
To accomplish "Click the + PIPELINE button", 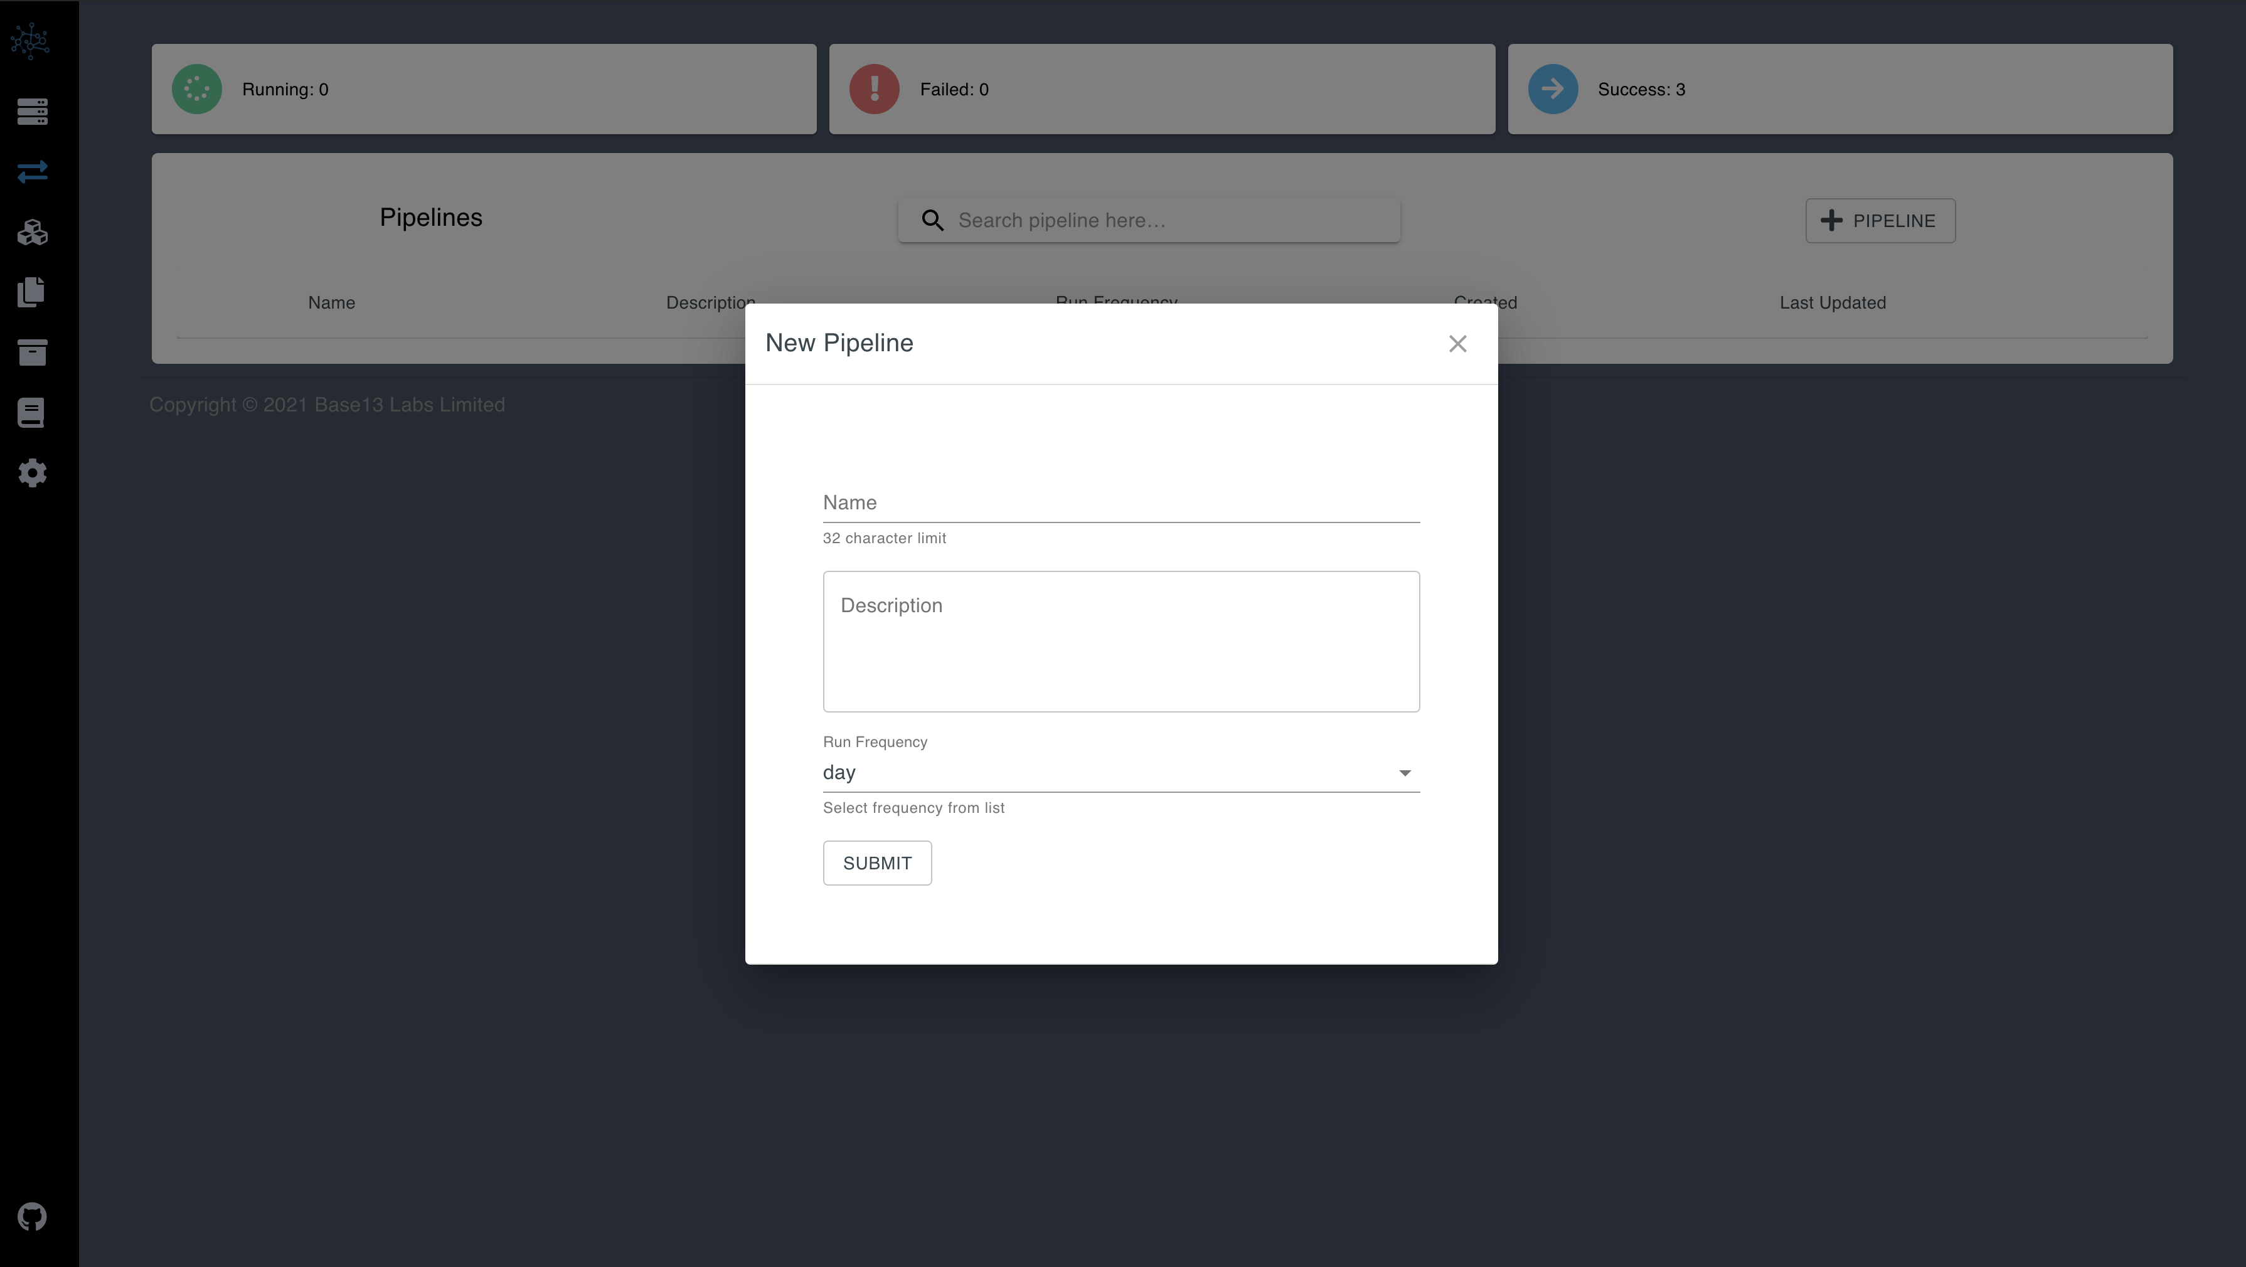I will 1880,221.
